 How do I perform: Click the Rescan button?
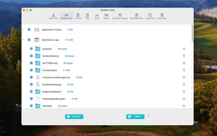point(74,117)
